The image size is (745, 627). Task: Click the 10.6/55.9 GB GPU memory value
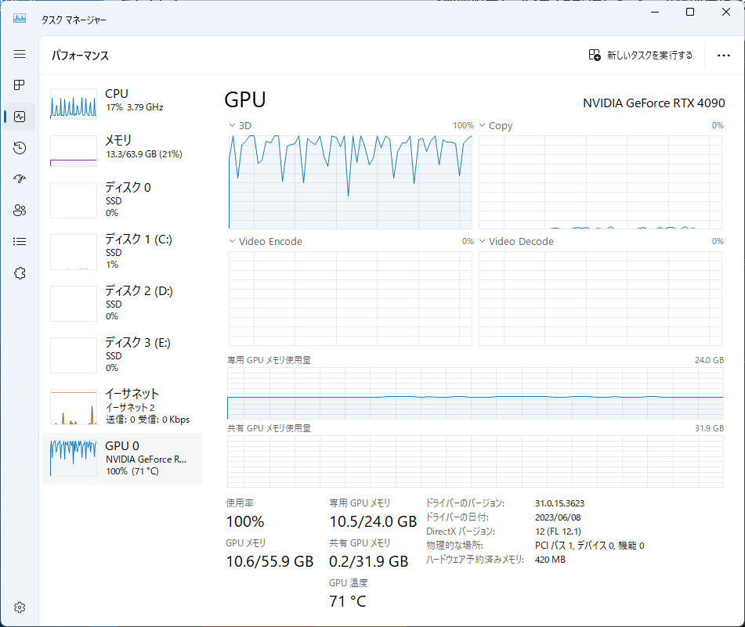269,561
